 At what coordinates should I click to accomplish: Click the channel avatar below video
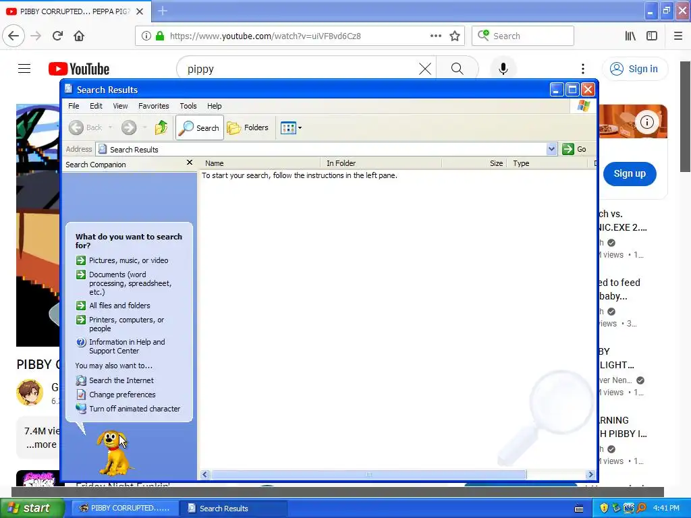tap(30, 392)
